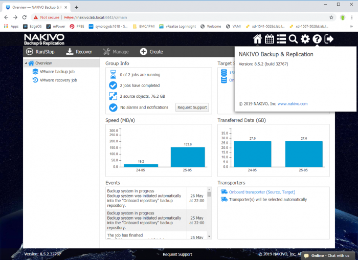Open the Apps bookmarks shortcut
The image size is (358, 260).
click(x=11, y=26)
